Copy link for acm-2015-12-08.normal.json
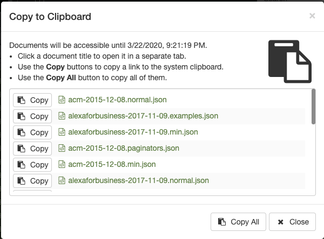Screen dimensions: 324x239 coord(32,100)
